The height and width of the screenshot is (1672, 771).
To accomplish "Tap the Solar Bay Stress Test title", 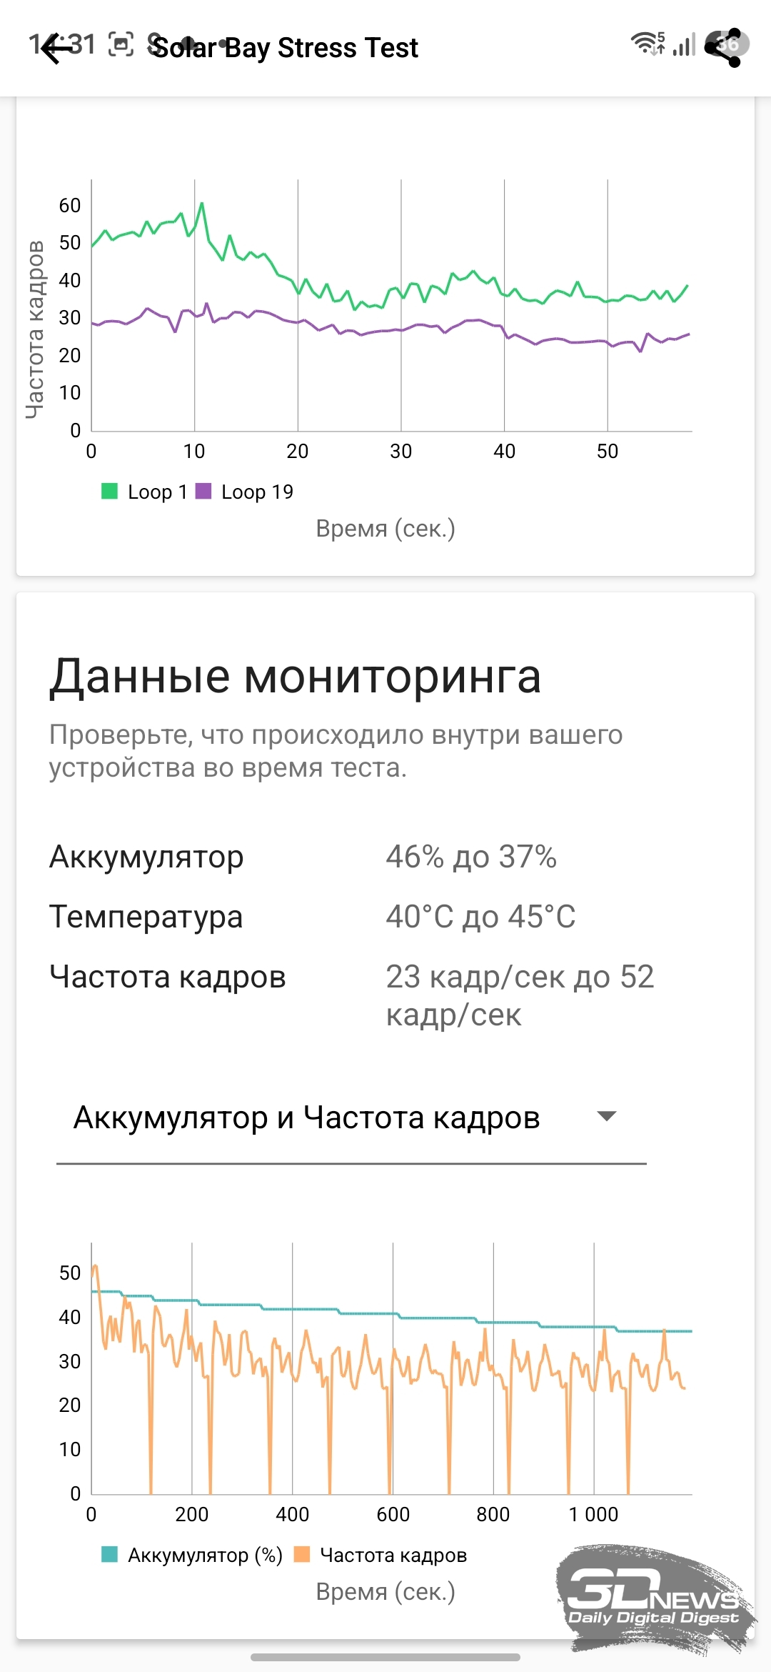I will [286, 48].
